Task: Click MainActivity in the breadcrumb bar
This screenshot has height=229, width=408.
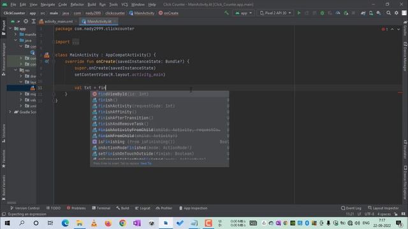Action: click(x=142, y=13)
